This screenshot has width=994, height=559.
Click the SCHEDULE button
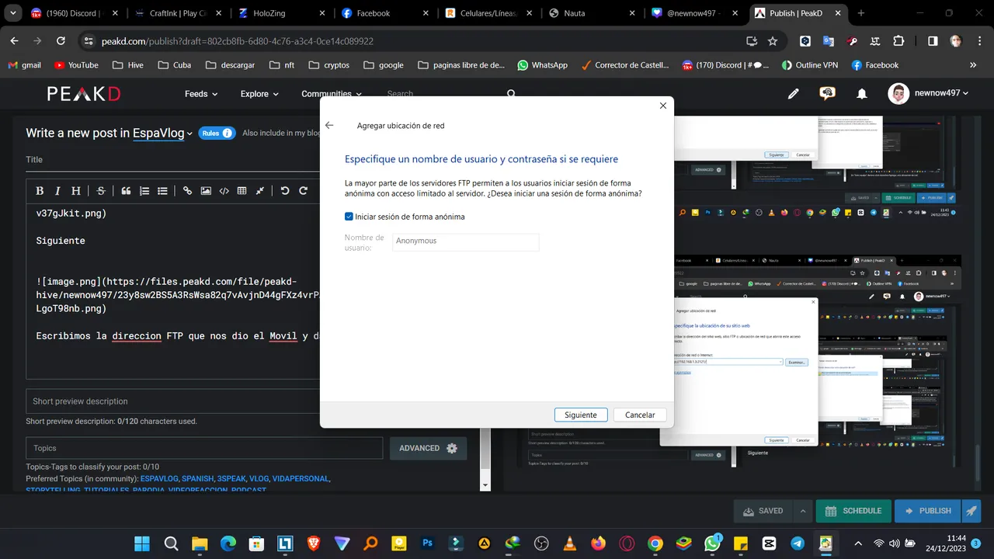pyautogui.click(x=853, y=511)
